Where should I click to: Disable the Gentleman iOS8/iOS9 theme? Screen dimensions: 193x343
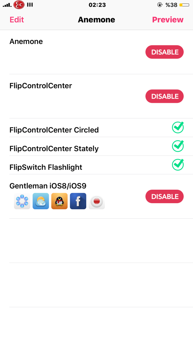pyautogui.click(x=164, y=196)
